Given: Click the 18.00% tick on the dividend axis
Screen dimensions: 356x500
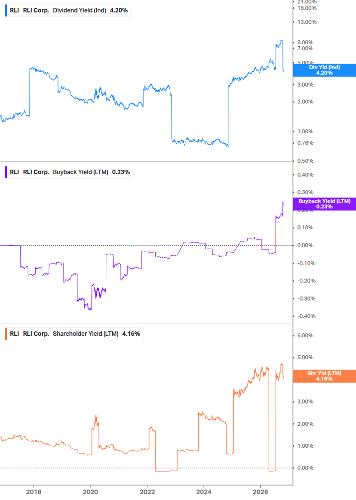Looking at the screenshot, I should [x=307, y=8].
